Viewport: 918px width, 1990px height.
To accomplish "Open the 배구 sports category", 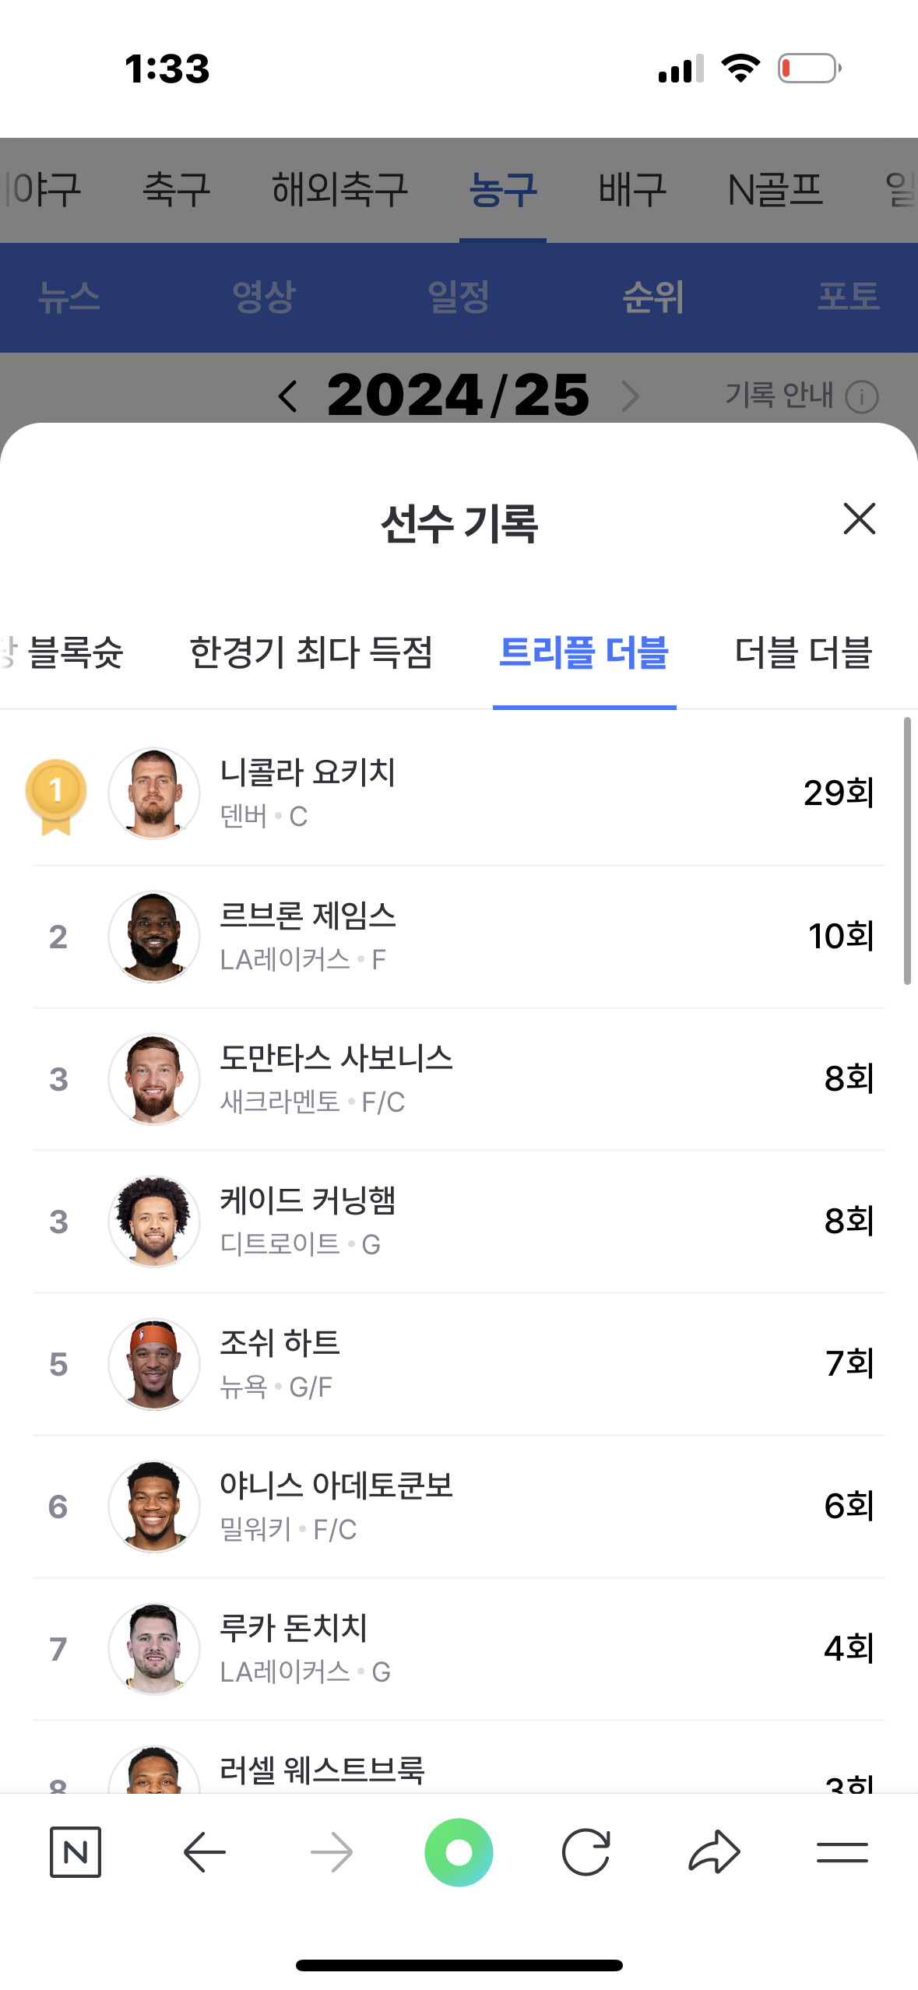I will pyautogui.click(x=632, y=190).
